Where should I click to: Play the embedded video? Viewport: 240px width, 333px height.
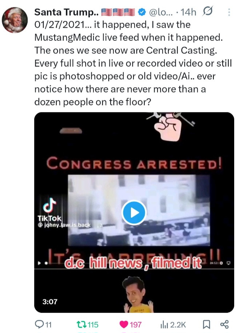click(x=134, y=213)
